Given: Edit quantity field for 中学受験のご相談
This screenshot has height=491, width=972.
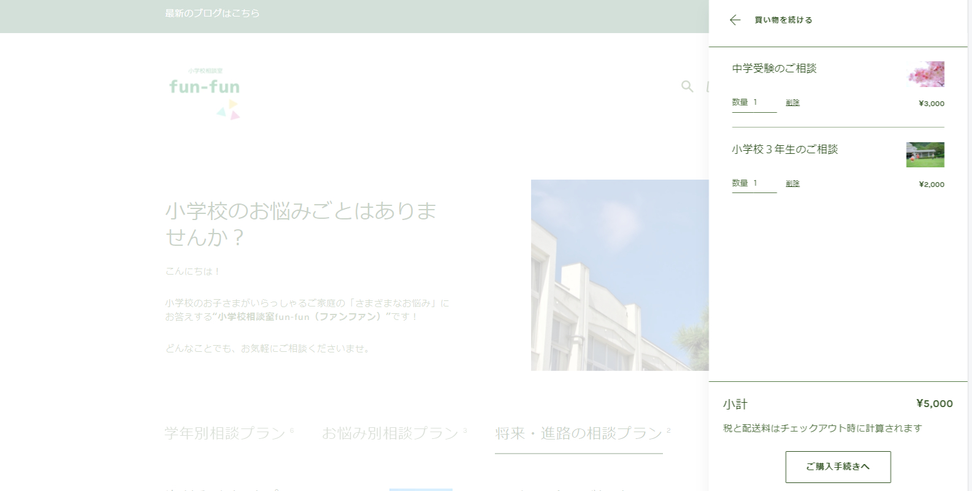Looking at the screenshot, I should 754,103.
